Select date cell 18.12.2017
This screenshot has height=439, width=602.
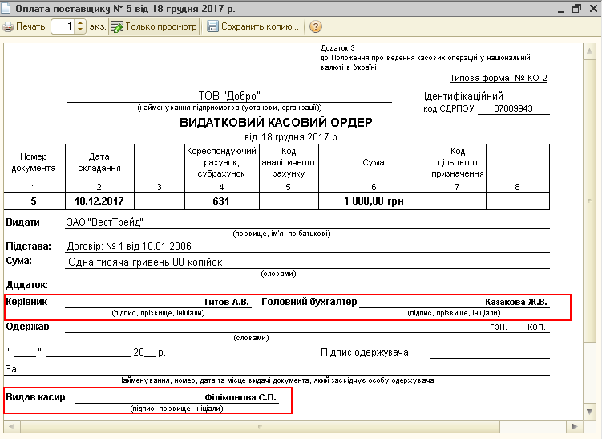tap(99, 201)
